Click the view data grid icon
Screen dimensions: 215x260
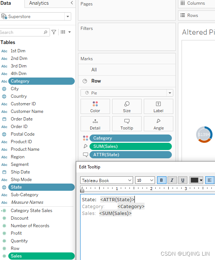[63, 32]
